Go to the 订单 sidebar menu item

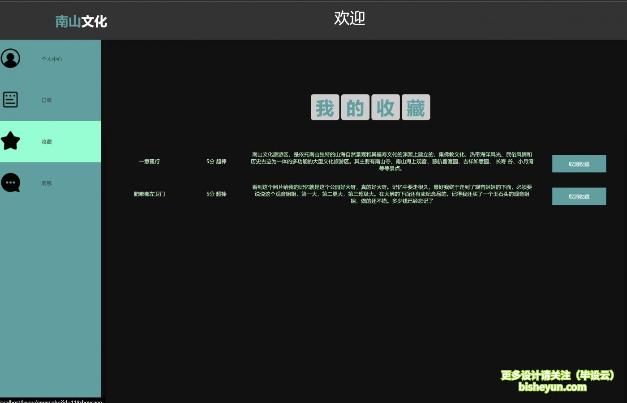47,100
